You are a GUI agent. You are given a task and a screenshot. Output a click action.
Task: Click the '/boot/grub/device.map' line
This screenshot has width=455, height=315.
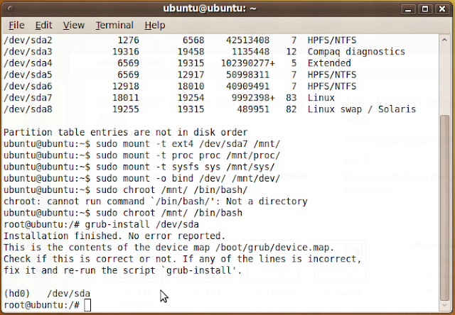[x=169, y=248]
